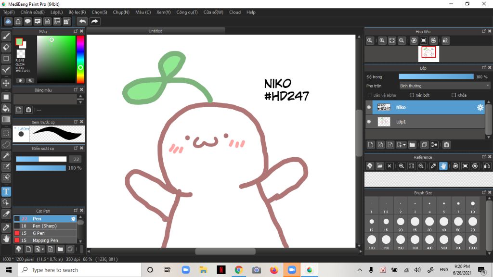The width and height of the screenshot is (493, 277).
Task: Select brush size preset 70
Action: (x=473, y=223)
